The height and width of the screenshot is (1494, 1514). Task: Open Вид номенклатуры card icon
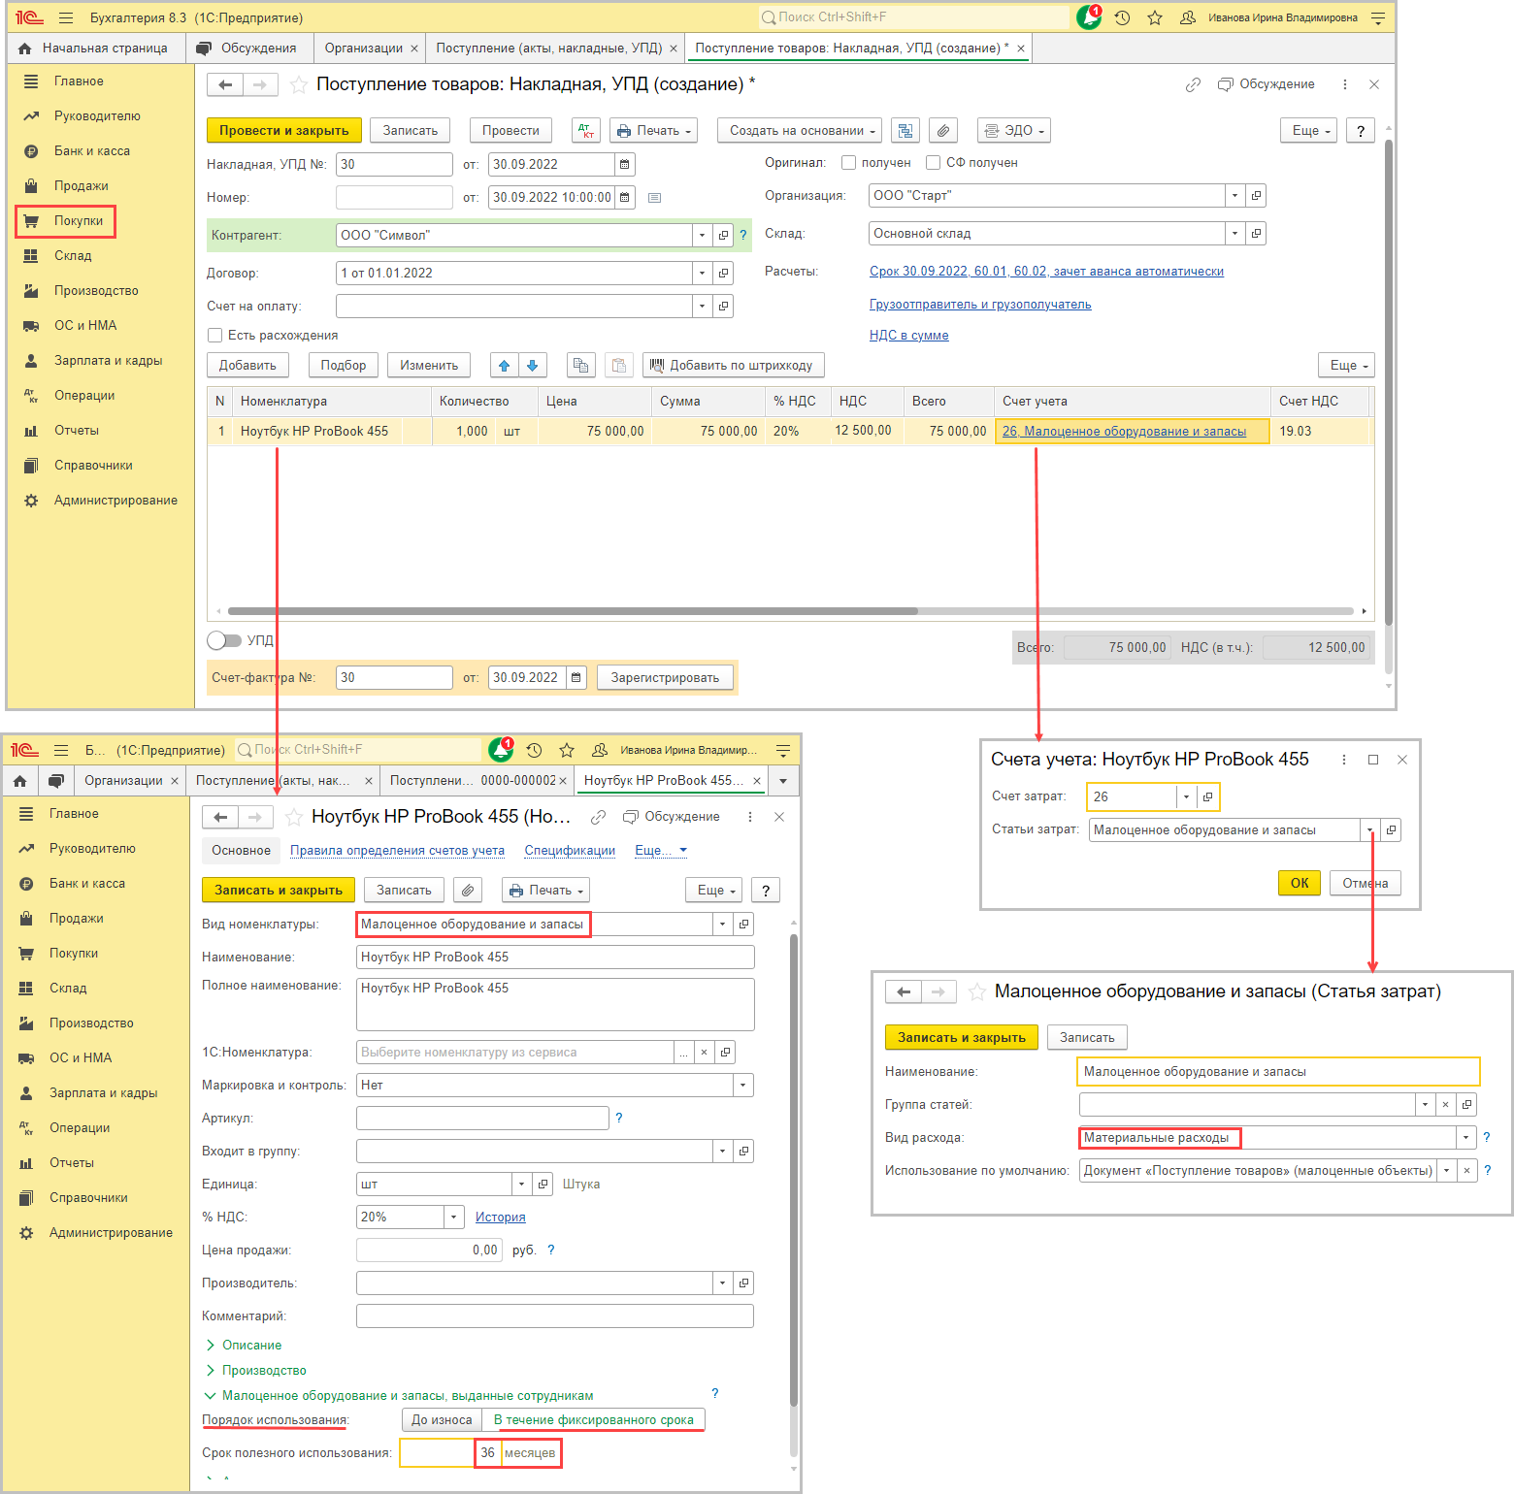[x=743, y=925]
